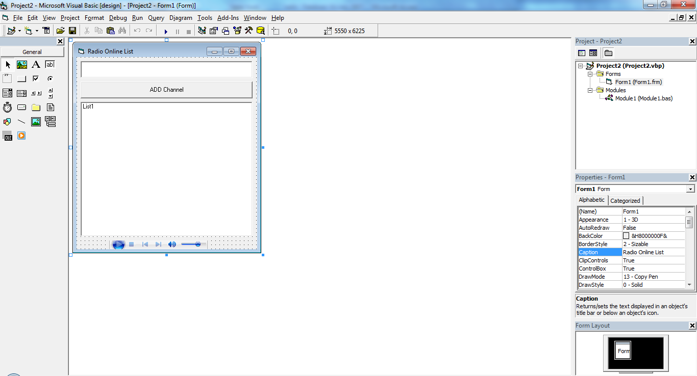Open the Add-Ins menu
697x376 pixels.
click(228, 18)
